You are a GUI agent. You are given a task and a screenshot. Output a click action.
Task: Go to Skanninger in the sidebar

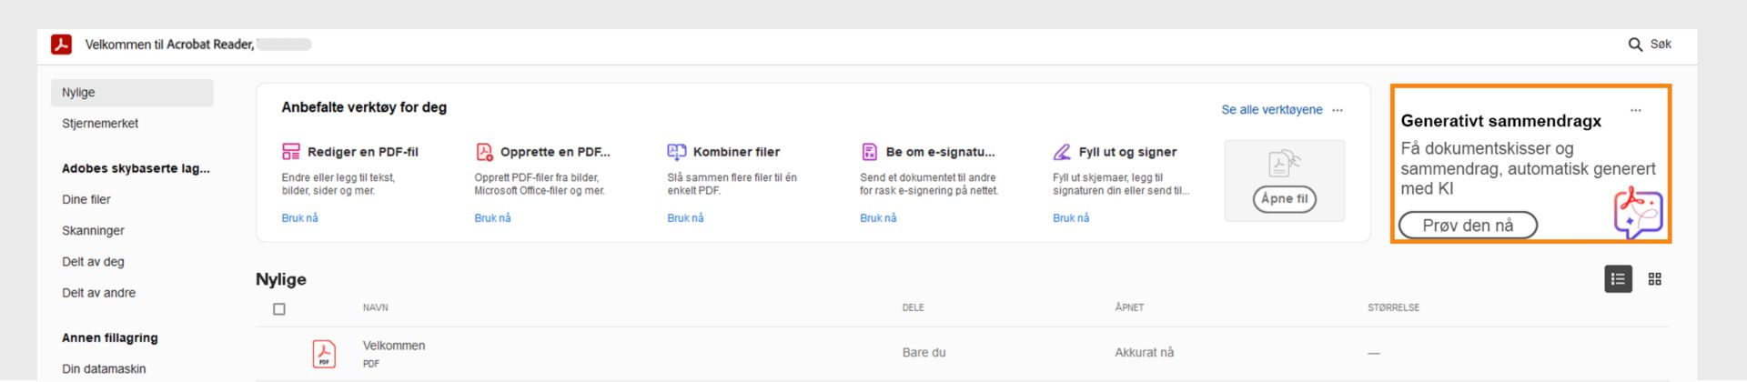93,231
